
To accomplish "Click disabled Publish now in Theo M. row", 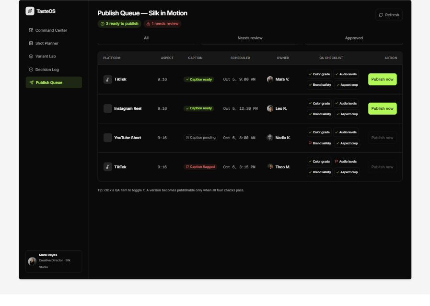I will point(382,167).
